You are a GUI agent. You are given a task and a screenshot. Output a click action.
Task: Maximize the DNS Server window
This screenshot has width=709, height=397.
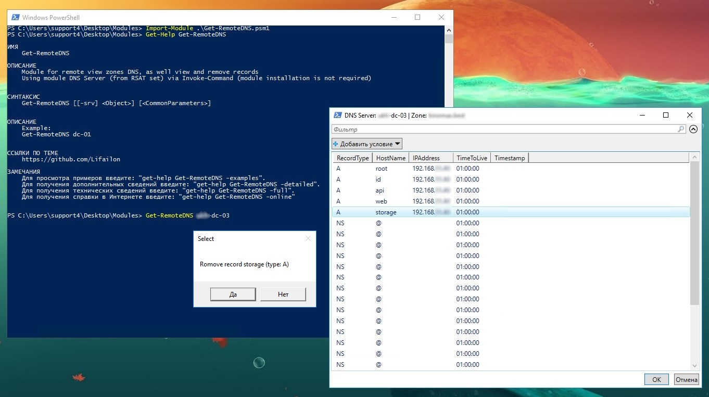(666, 116)
